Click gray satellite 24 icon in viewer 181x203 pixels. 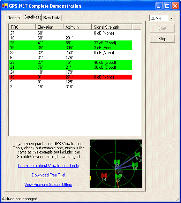coord(120,171)
